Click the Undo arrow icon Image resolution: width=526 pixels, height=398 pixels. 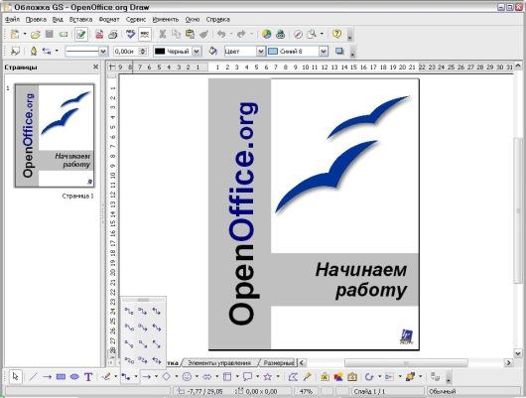(x=221, y=34)
